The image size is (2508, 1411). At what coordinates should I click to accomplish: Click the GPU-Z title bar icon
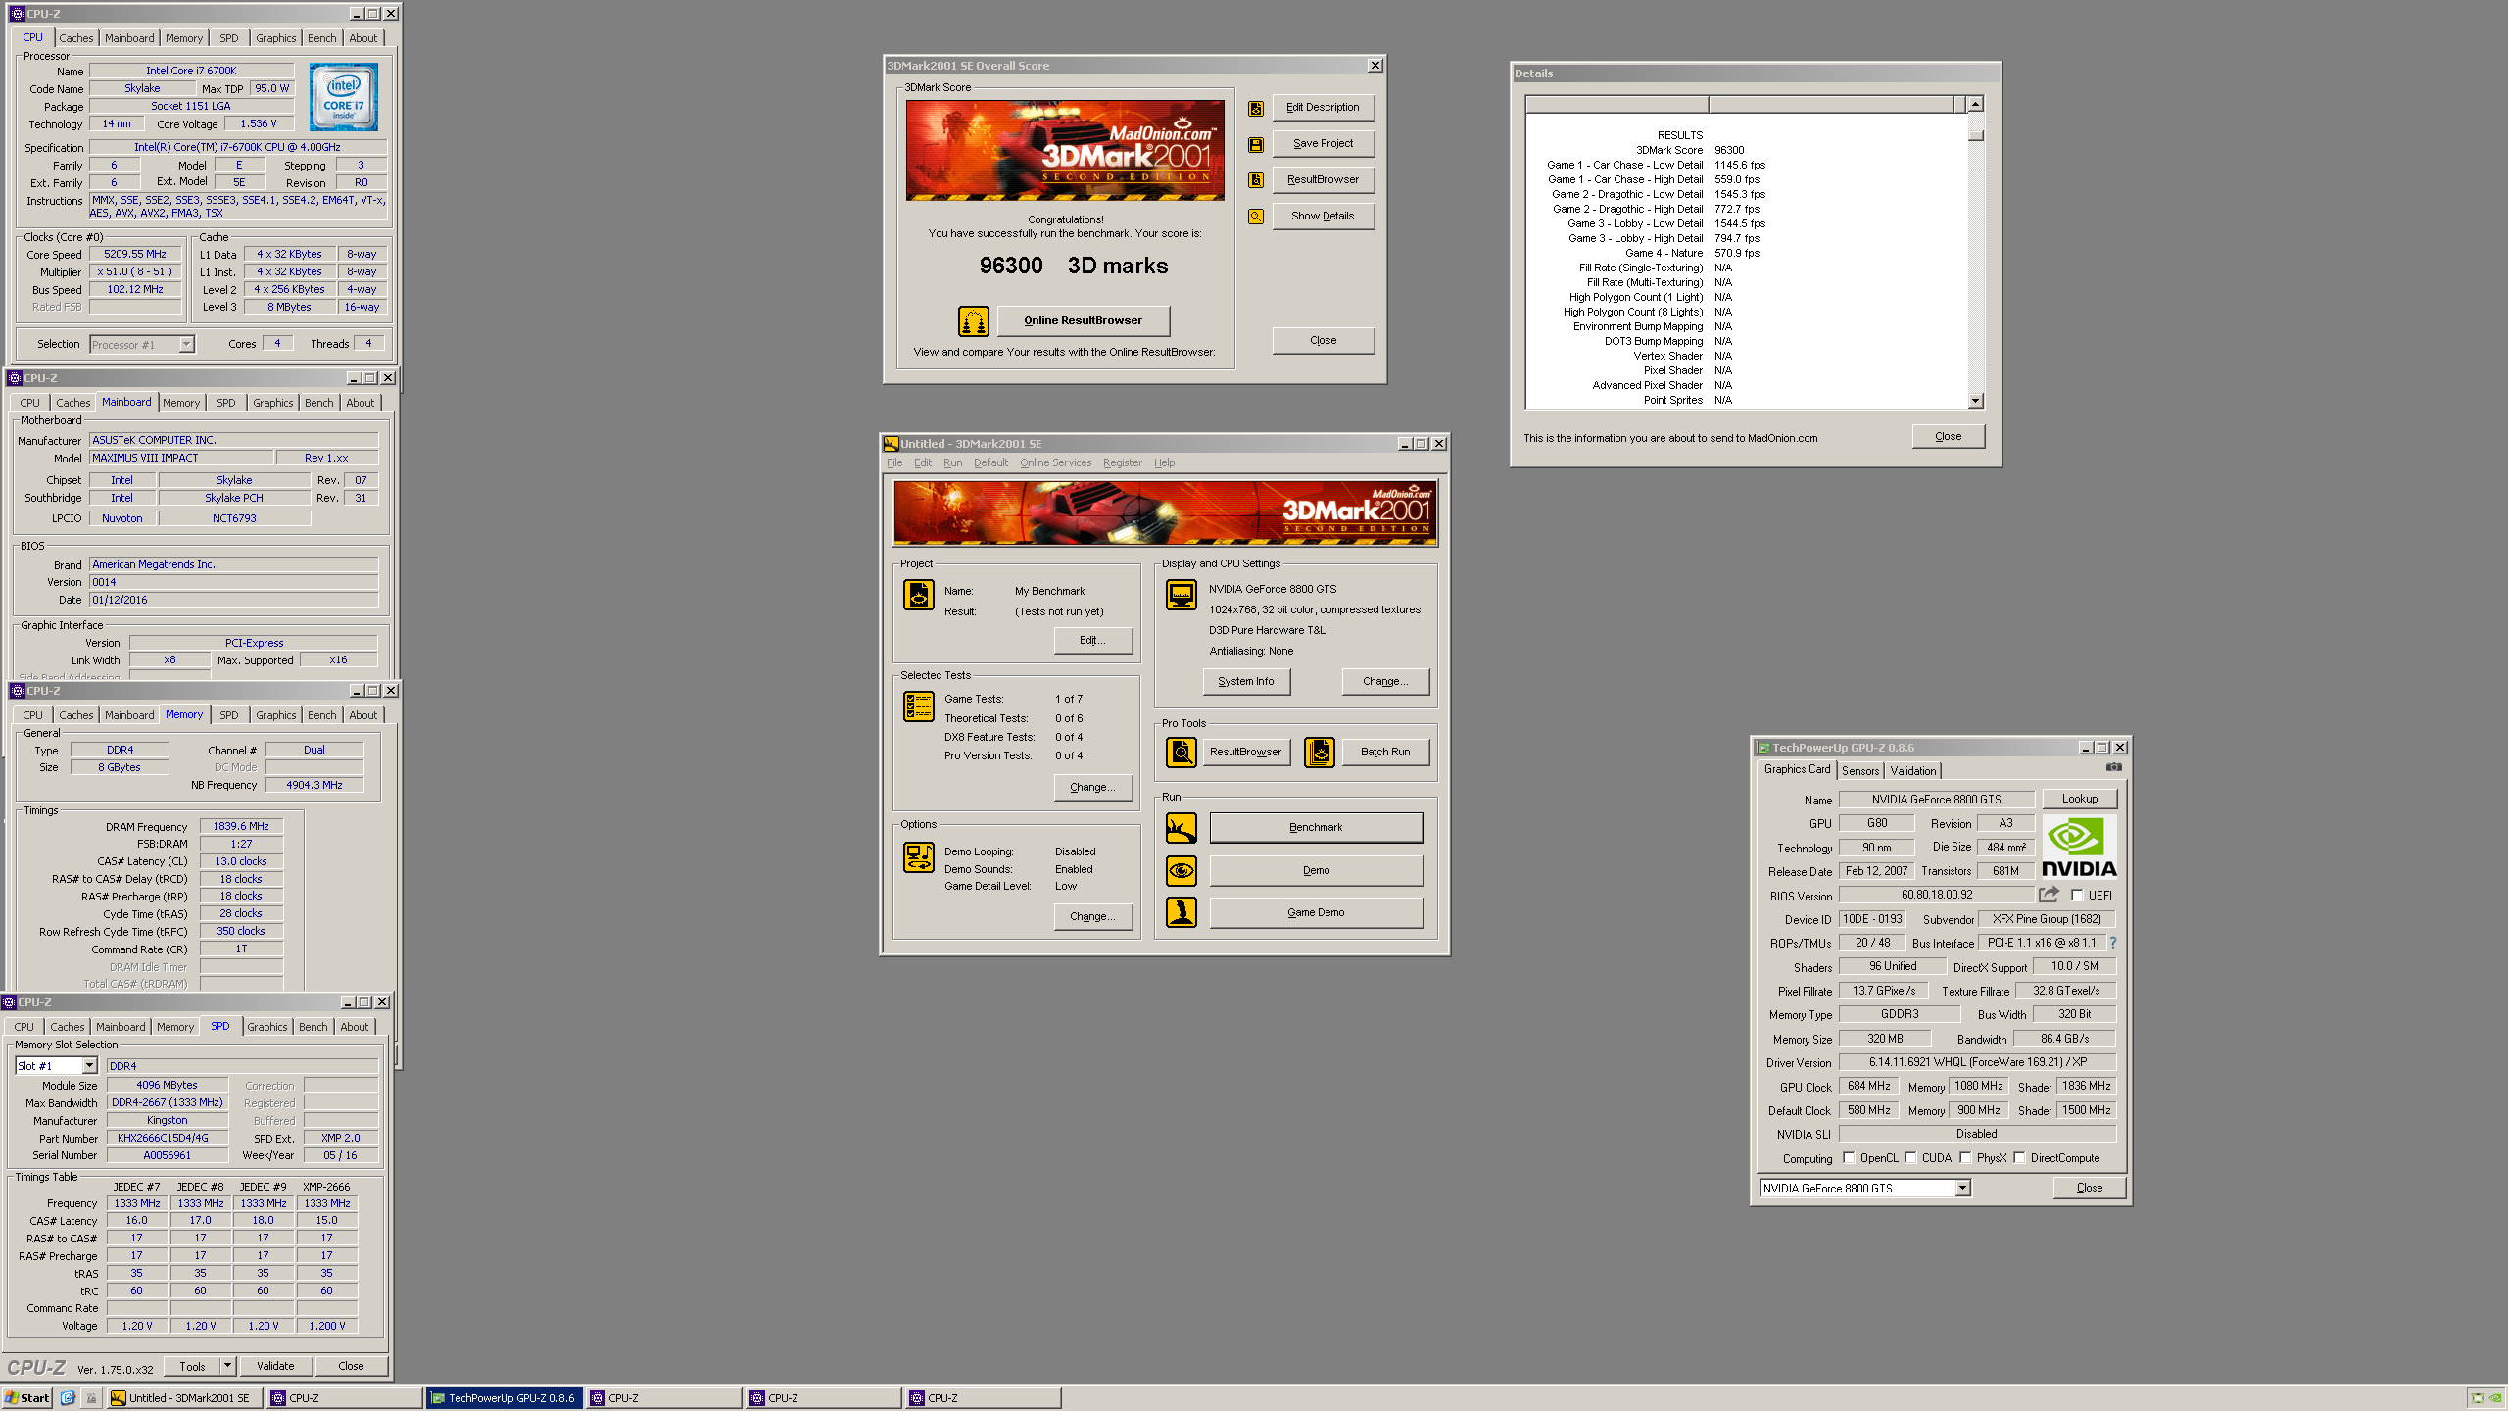(x=1762, y=748)
